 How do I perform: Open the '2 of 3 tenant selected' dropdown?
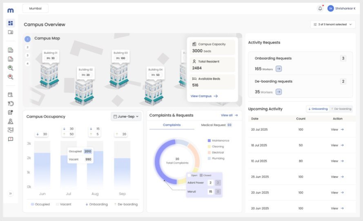click(333, 24)
